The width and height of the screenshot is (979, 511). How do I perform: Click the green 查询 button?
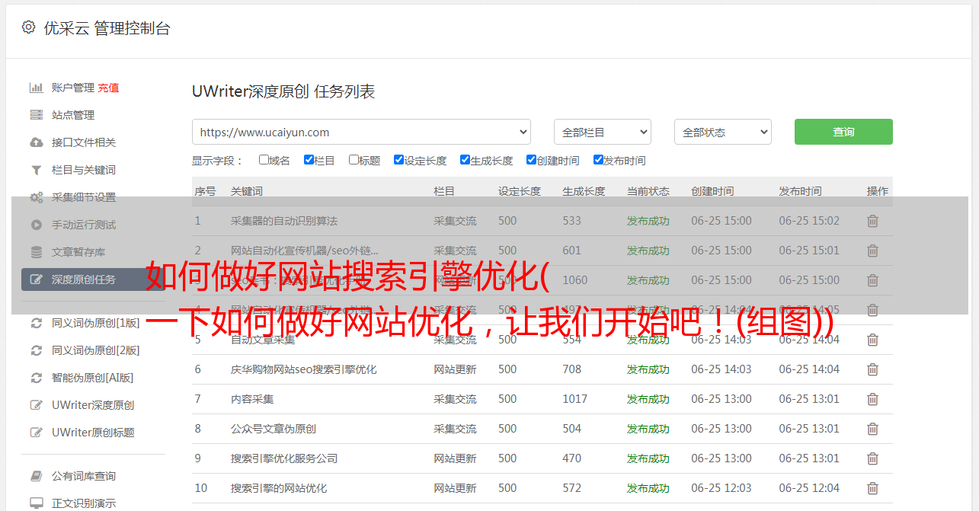point(843,132)
